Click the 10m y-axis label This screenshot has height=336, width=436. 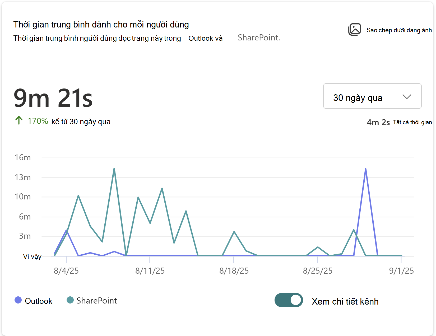coord(23,197)
